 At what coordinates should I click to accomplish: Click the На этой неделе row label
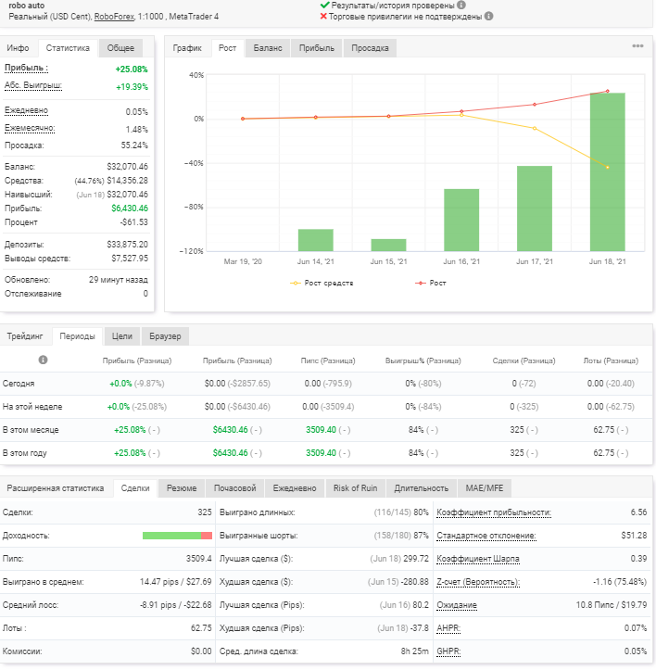point(32,407)
